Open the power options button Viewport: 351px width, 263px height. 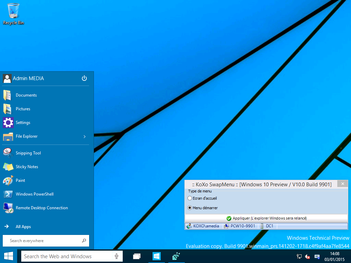pos(84,78)
